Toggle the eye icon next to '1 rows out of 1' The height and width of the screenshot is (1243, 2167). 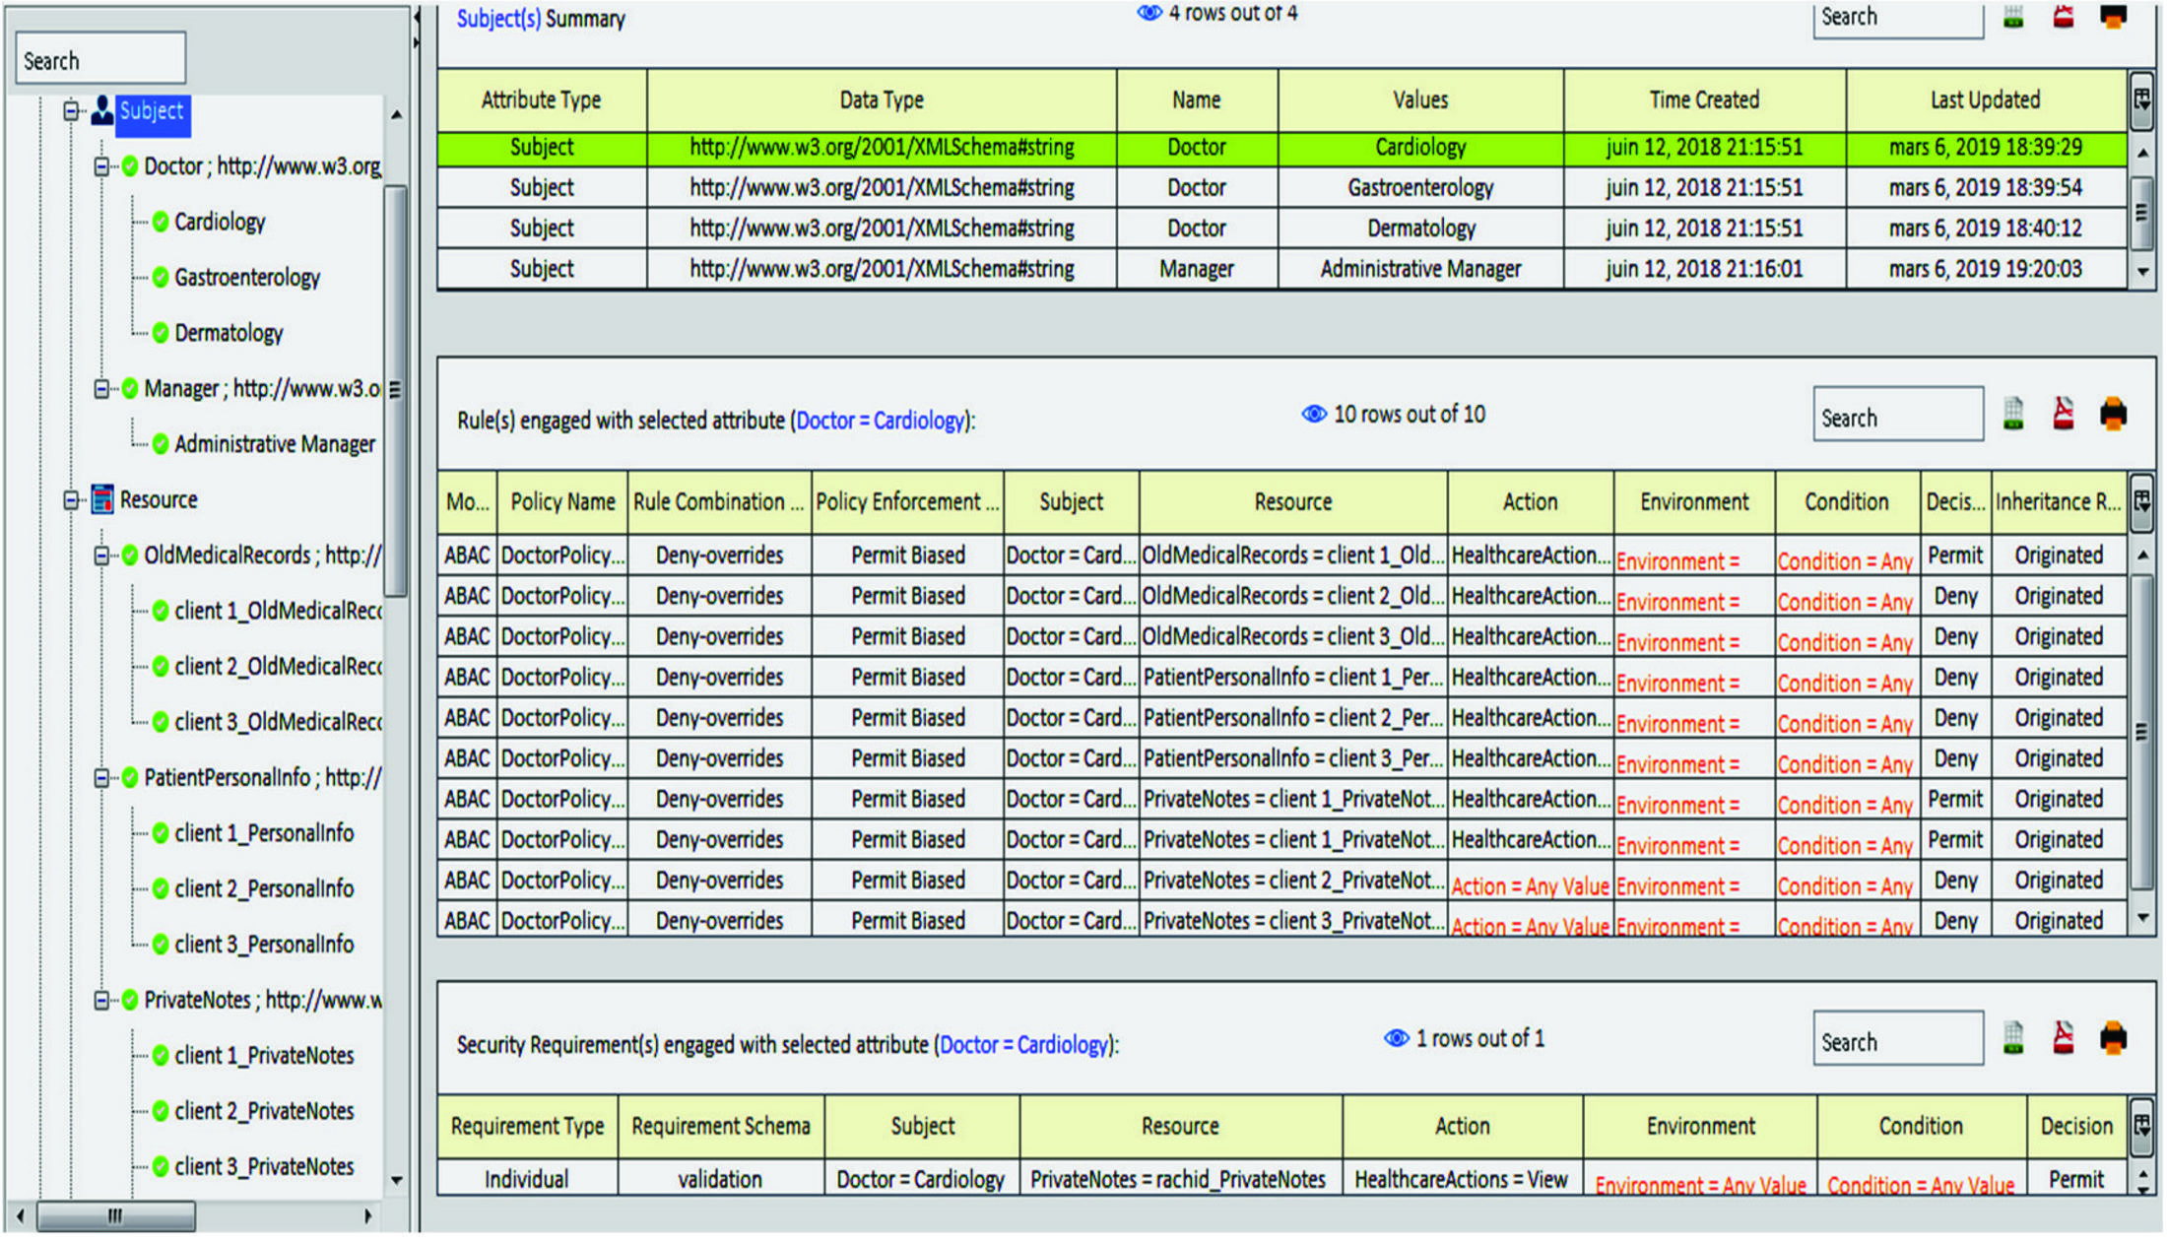(1396, 1038)
